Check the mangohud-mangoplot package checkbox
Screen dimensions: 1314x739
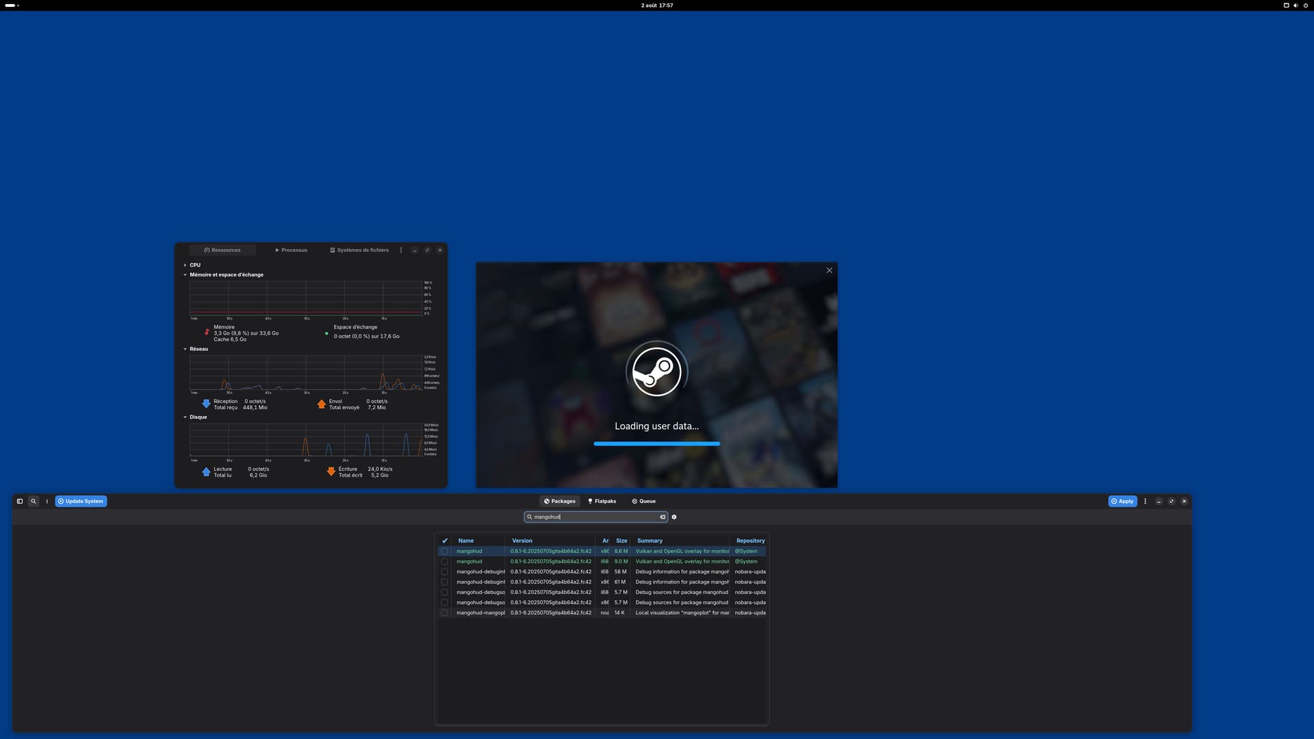click(x=444, y=612)
